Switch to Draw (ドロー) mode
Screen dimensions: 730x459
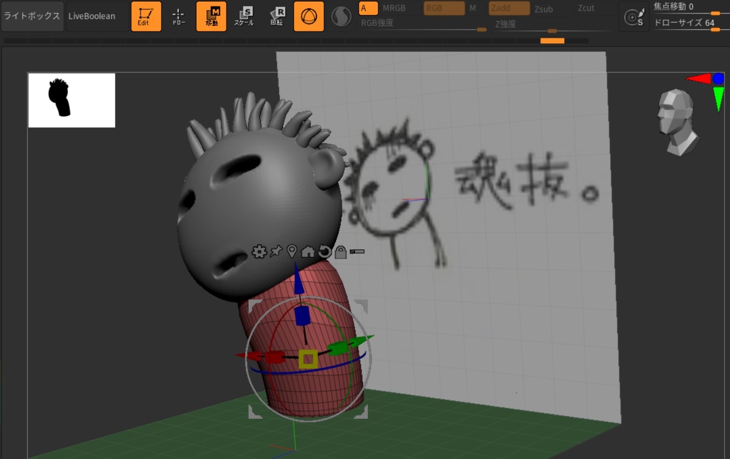tap(179, 16)
